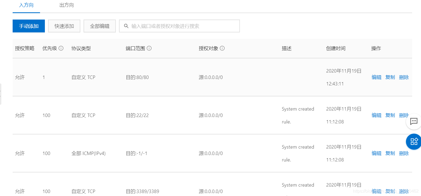Select the 目的:80/80 cell

pyautogui.click(x=137, y=77)
